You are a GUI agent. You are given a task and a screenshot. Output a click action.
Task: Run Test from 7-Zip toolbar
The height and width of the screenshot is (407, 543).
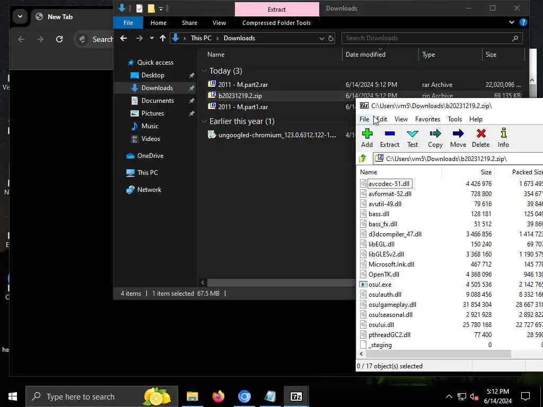point(413,138)
